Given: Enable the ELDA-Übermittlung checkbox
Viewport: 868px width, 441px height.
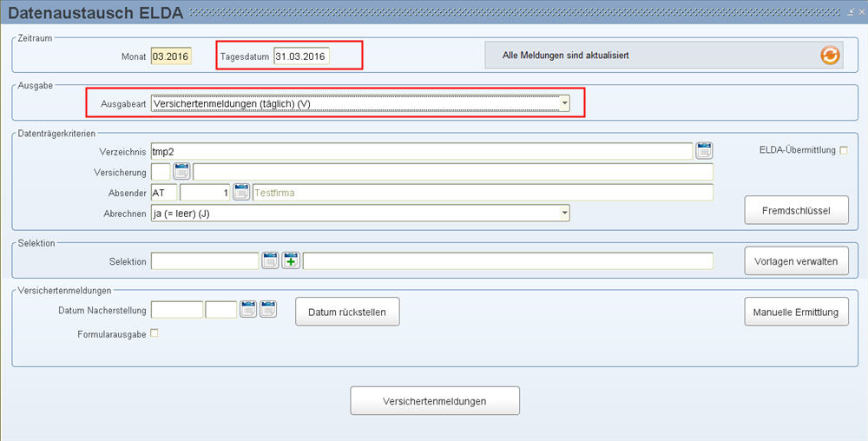Looking at the screenshot, I should [844, 150].
